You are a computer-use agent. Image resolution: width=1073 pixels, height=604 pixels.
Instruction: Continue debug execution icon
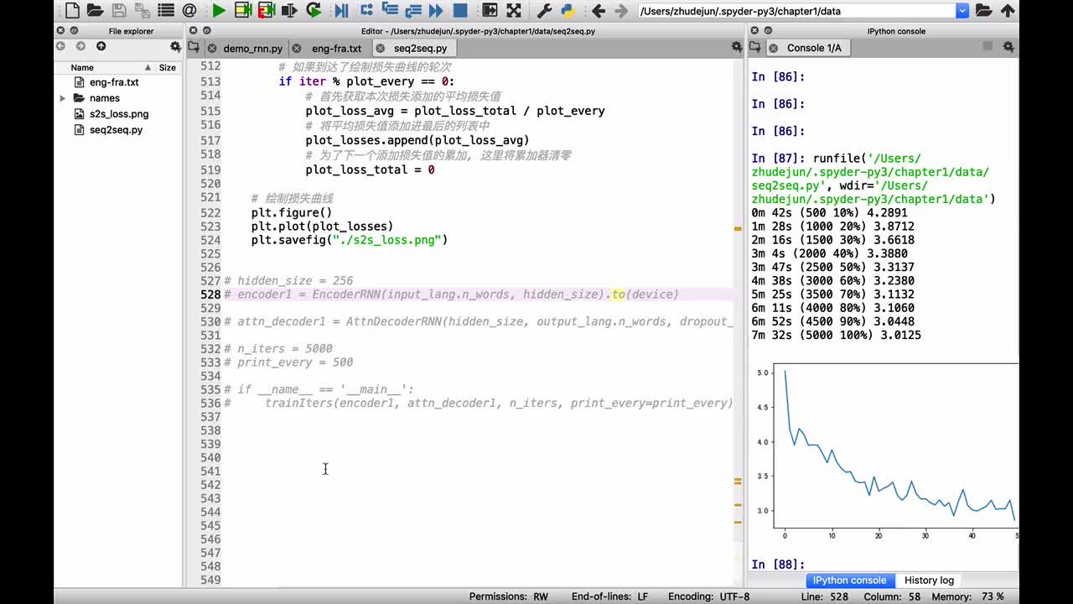click(436, 11)
